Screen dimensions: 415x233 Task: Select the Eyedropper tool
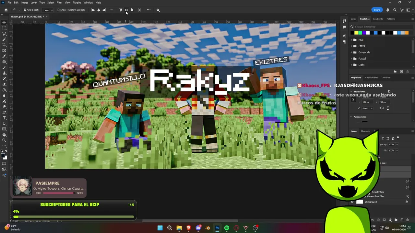(x=4, y=56)
